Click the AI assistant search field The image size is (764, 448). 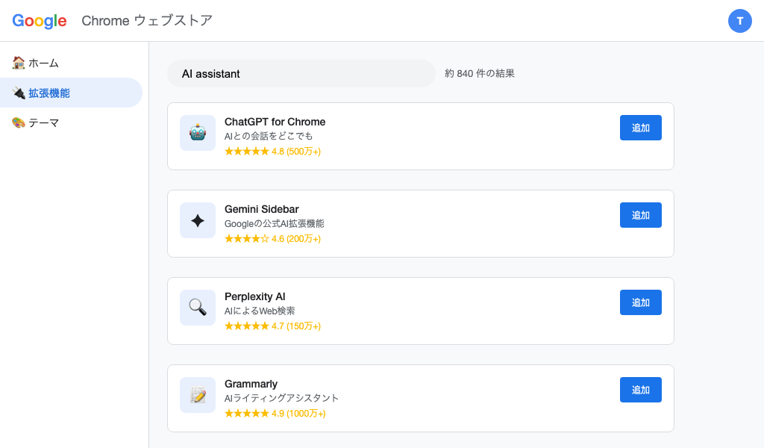[301, 73]
